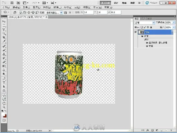Select the Blur tool
The width and height of the screenshot is (177, 133).
(4, 70)
